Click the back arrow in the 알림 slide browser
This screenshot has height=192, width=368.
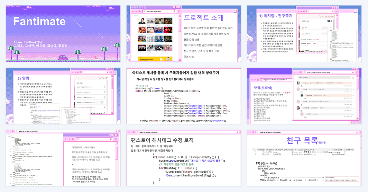click(x=73, y=72)
